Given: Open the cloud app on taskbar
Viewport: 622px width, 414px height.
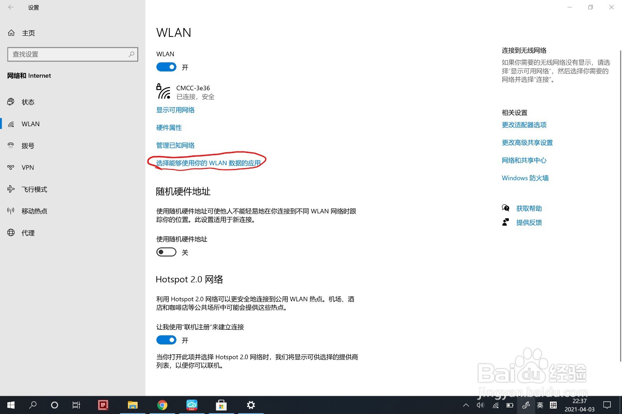Looking at the screenshot, I should (x=192, y=405).
